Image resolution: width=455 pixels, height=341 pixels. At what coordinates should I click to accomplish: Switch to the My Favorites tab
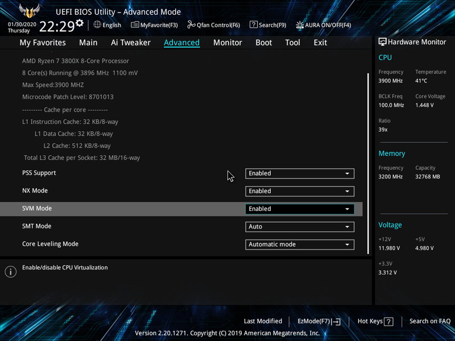pyautogui.click(x=43, y=43)
